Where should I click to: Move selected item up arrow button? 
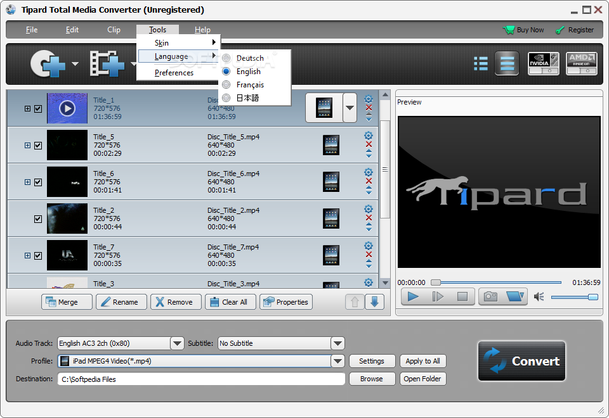pyautogui.click(x=355, y=301)
